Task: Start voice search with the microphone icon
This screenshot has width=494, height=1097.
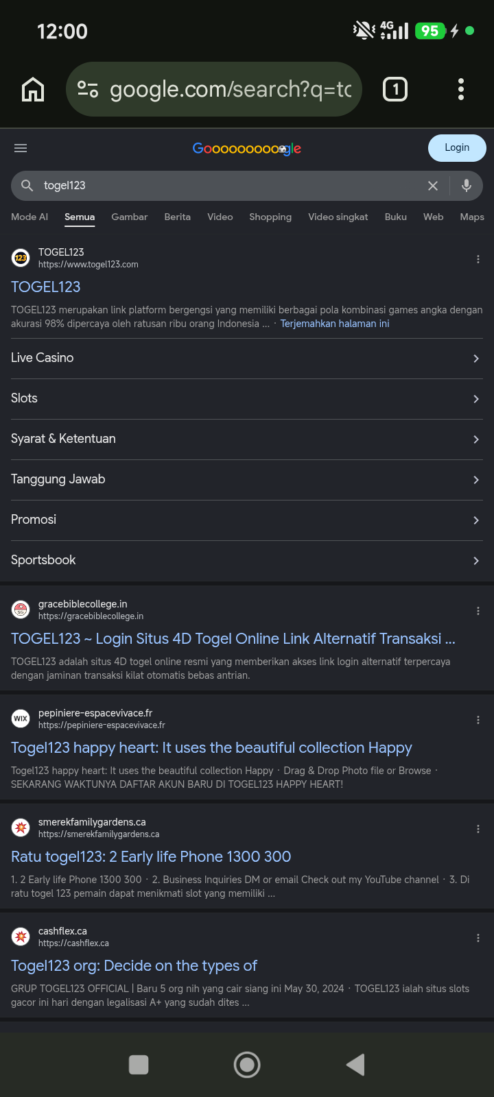Action: (467, 186)
